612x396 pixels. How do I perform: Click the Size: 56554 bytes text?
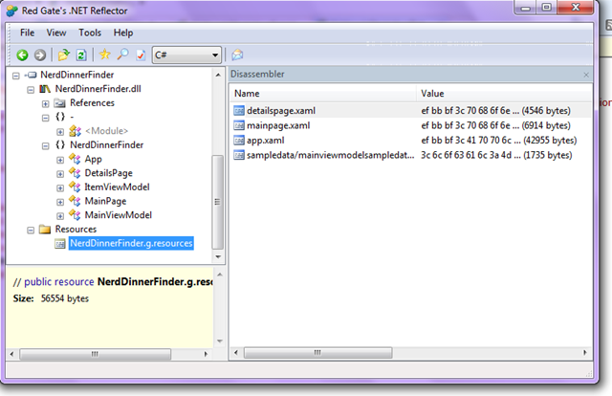[x=51, y=298]
